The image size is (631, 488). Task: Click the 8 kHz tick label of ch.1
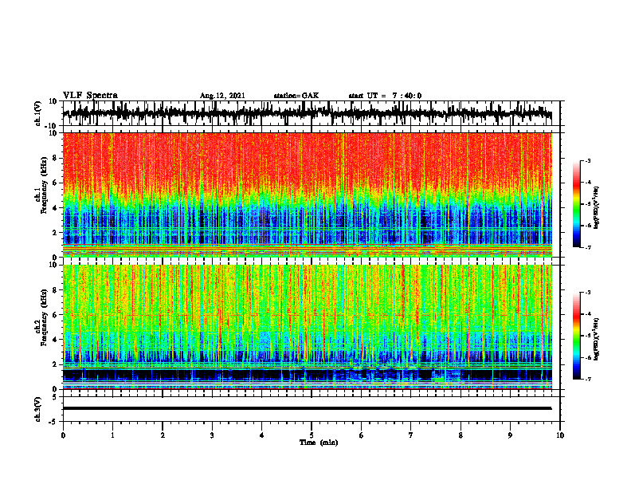click(x=56, y=158)
